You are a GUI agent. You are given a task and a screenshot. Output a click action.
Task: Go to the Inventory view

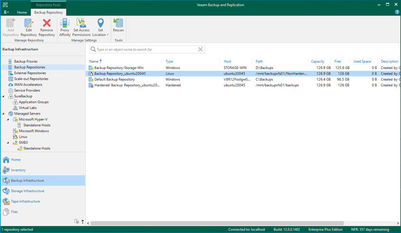pyautogui.click(x=18, y=170)
